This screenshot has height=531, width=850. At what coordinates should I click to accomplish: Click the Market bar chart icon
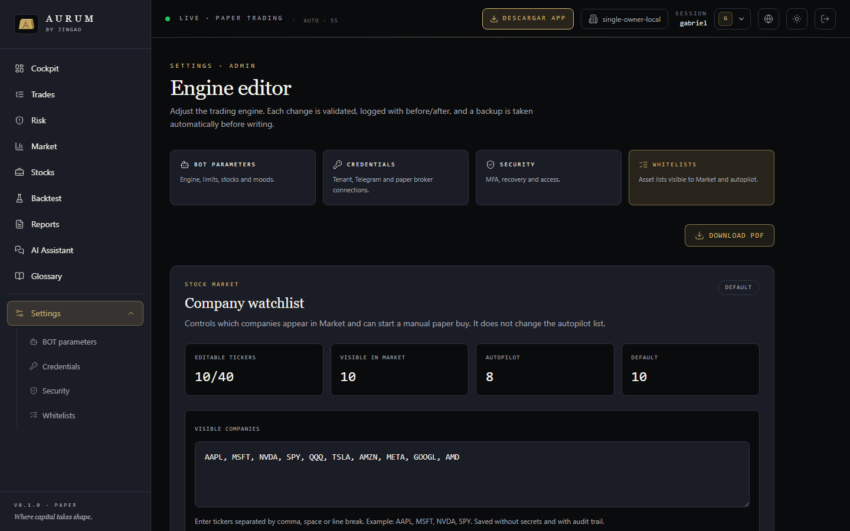[x=19, y=146]
